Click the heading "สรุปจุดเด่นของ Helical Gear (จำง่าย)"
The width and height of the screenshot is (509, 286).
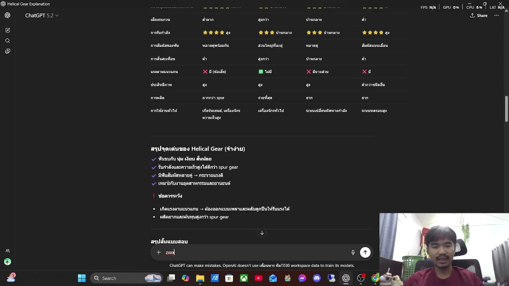pyautogui.click(x=198, y=149)
